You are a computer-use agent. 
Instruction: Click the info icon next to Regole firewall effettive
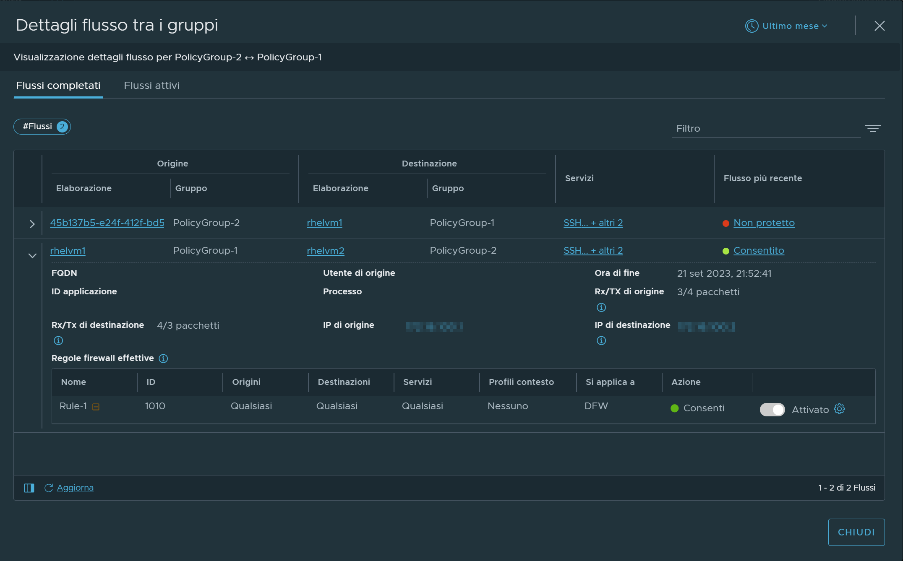164,358
